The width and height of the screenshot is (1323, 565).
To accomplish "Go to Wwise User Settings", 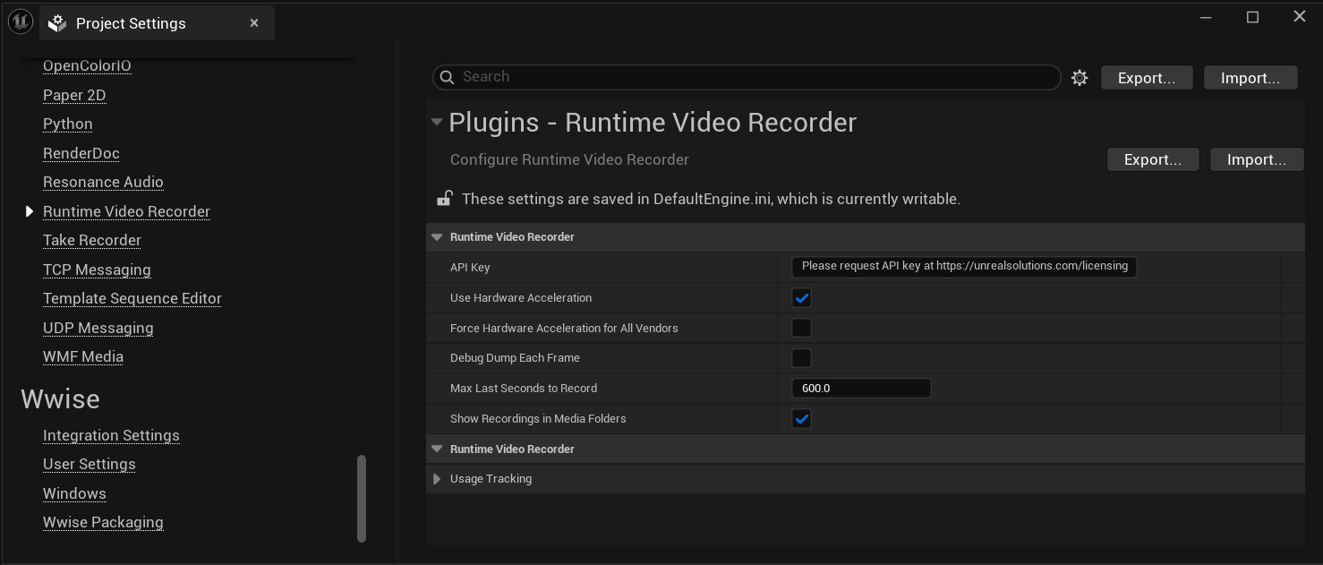I will 90,464.
